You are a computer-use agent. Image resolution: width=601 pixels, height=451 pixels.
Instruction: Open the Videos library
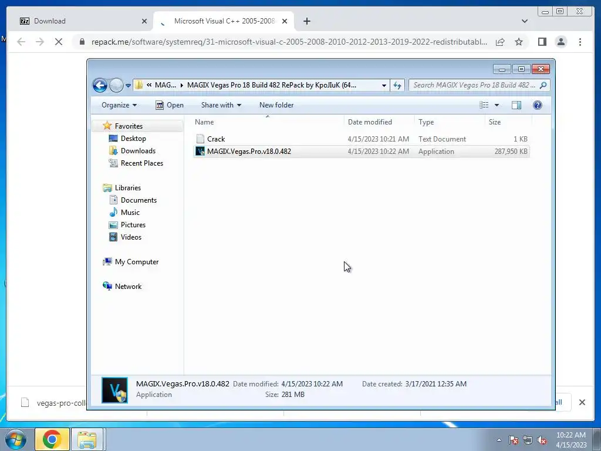131,237
